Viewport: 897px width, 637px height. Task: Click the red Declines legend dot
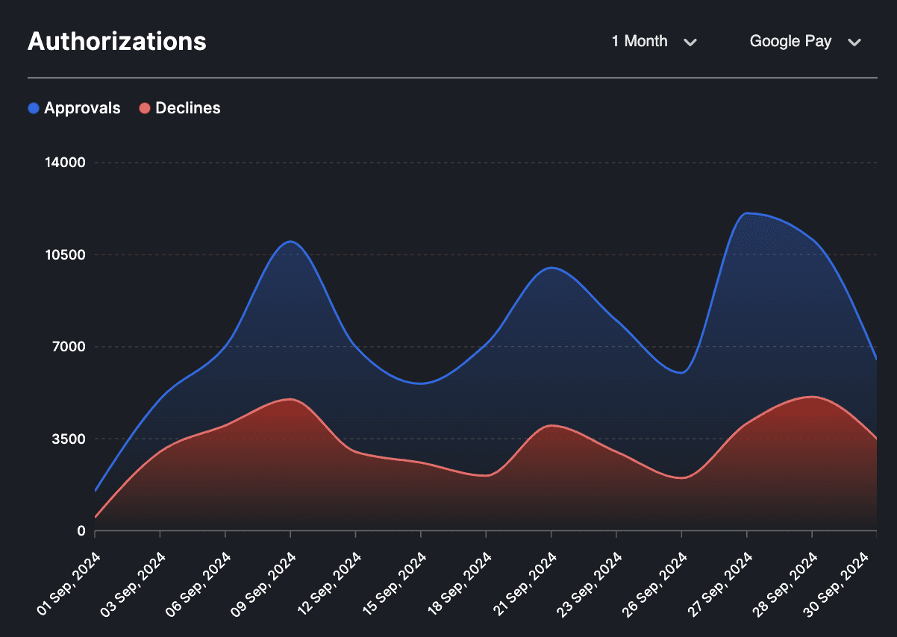[145, 108]
